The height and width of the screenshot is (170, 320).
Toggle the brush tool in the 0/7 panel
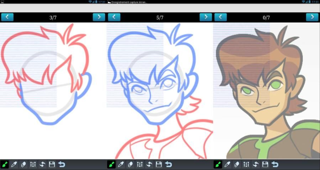pos(218,164)
